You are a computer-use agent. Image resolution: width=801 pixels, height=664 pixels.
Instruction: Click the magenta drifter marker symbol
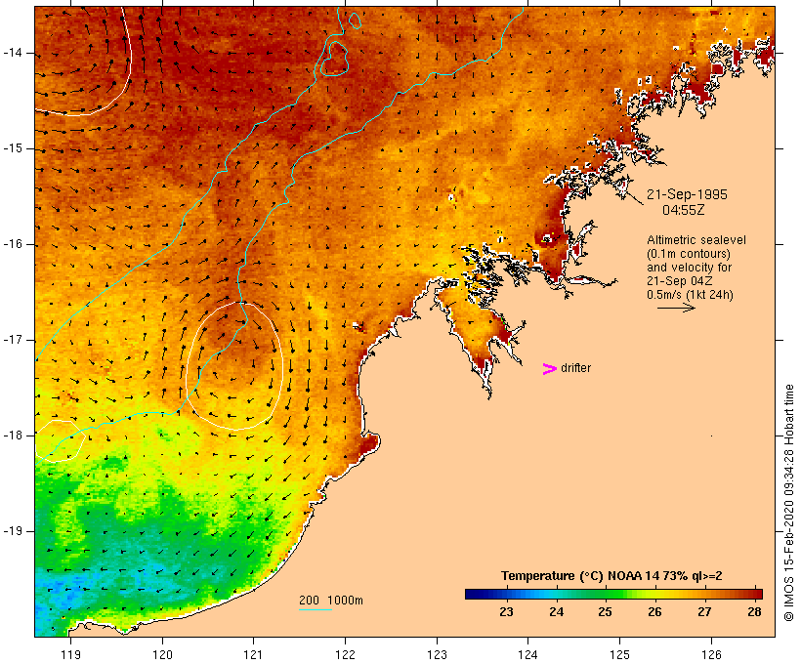(x=549, y=369)
